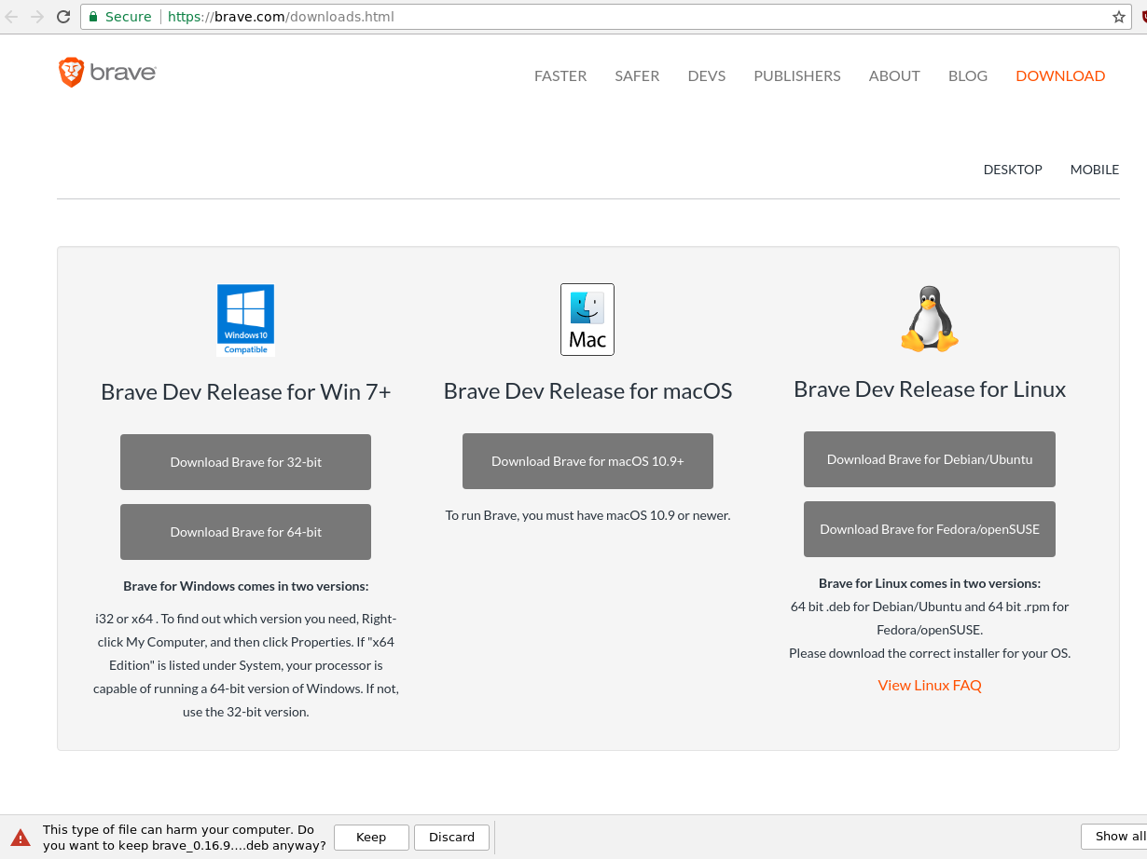Click the Brave lion logo
1147x859 pixels.
[x=71, y=72]
